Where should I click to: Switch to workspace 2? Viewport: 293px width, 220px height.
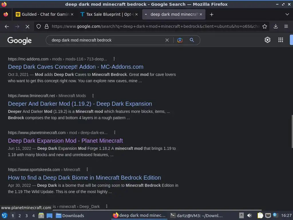20,216
